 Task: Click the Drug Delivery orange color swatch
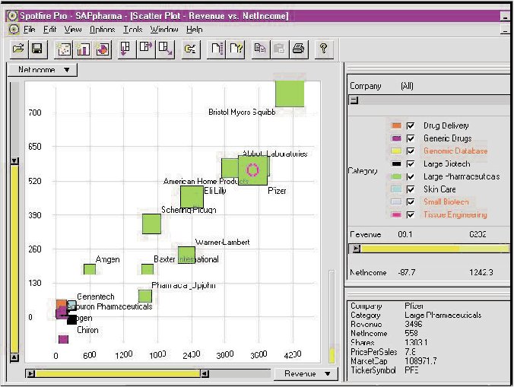(x=396, y=125)
